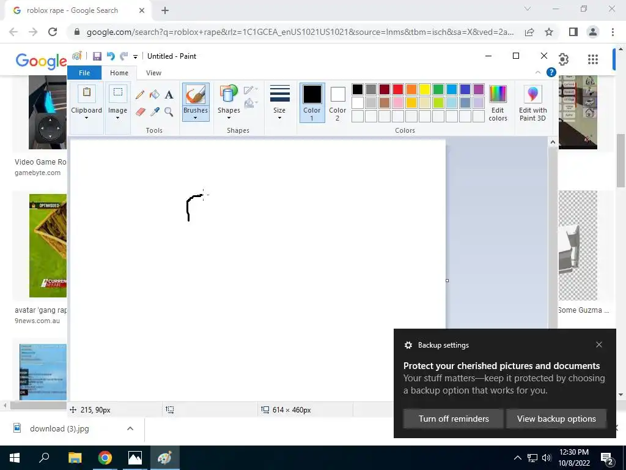Click the Chrome address bar URL
626x470 pixels.
click(300, 32)
